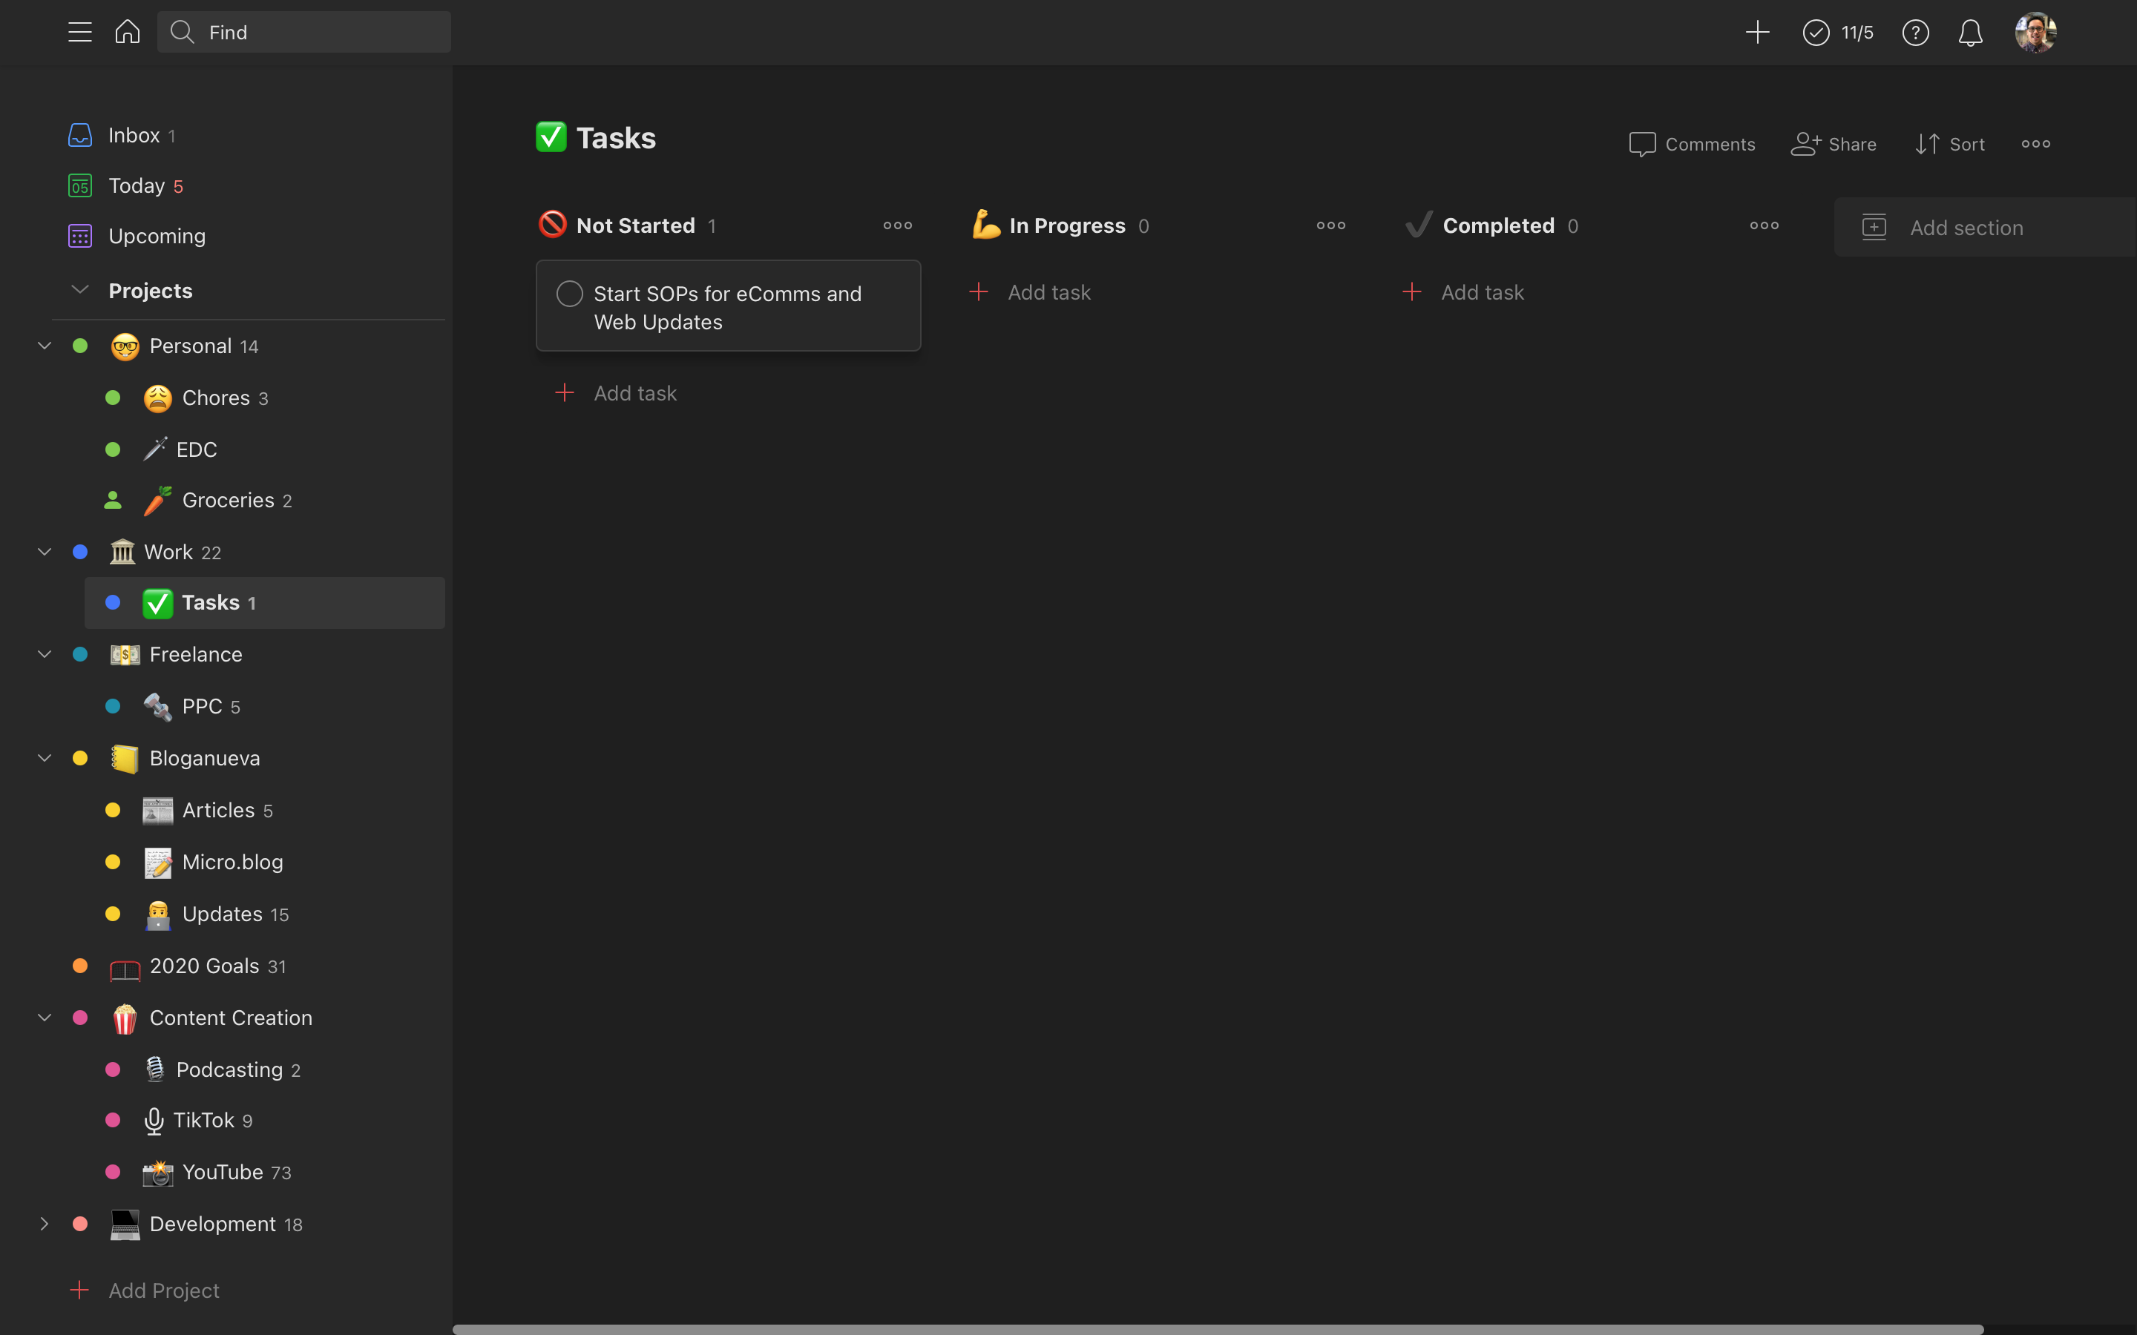Viewport: 2137px width, 1335px height.
Task: Go to the Home view
Action: pyautogui.click(x=127, y=32)
